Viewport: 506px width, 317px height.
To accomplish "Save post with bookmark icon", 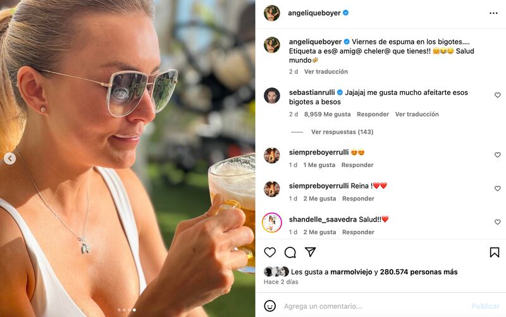I will click(495, 252).
